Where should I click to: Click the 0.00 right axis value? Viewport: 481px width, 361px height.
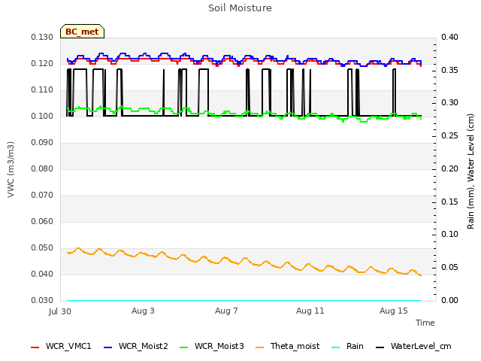449,301
